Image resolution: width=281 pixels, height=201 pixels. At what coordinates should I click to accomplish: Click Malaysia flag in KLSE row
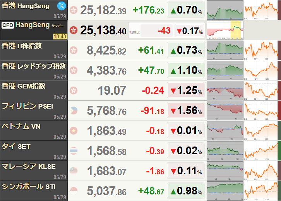[x=74, y=170]
